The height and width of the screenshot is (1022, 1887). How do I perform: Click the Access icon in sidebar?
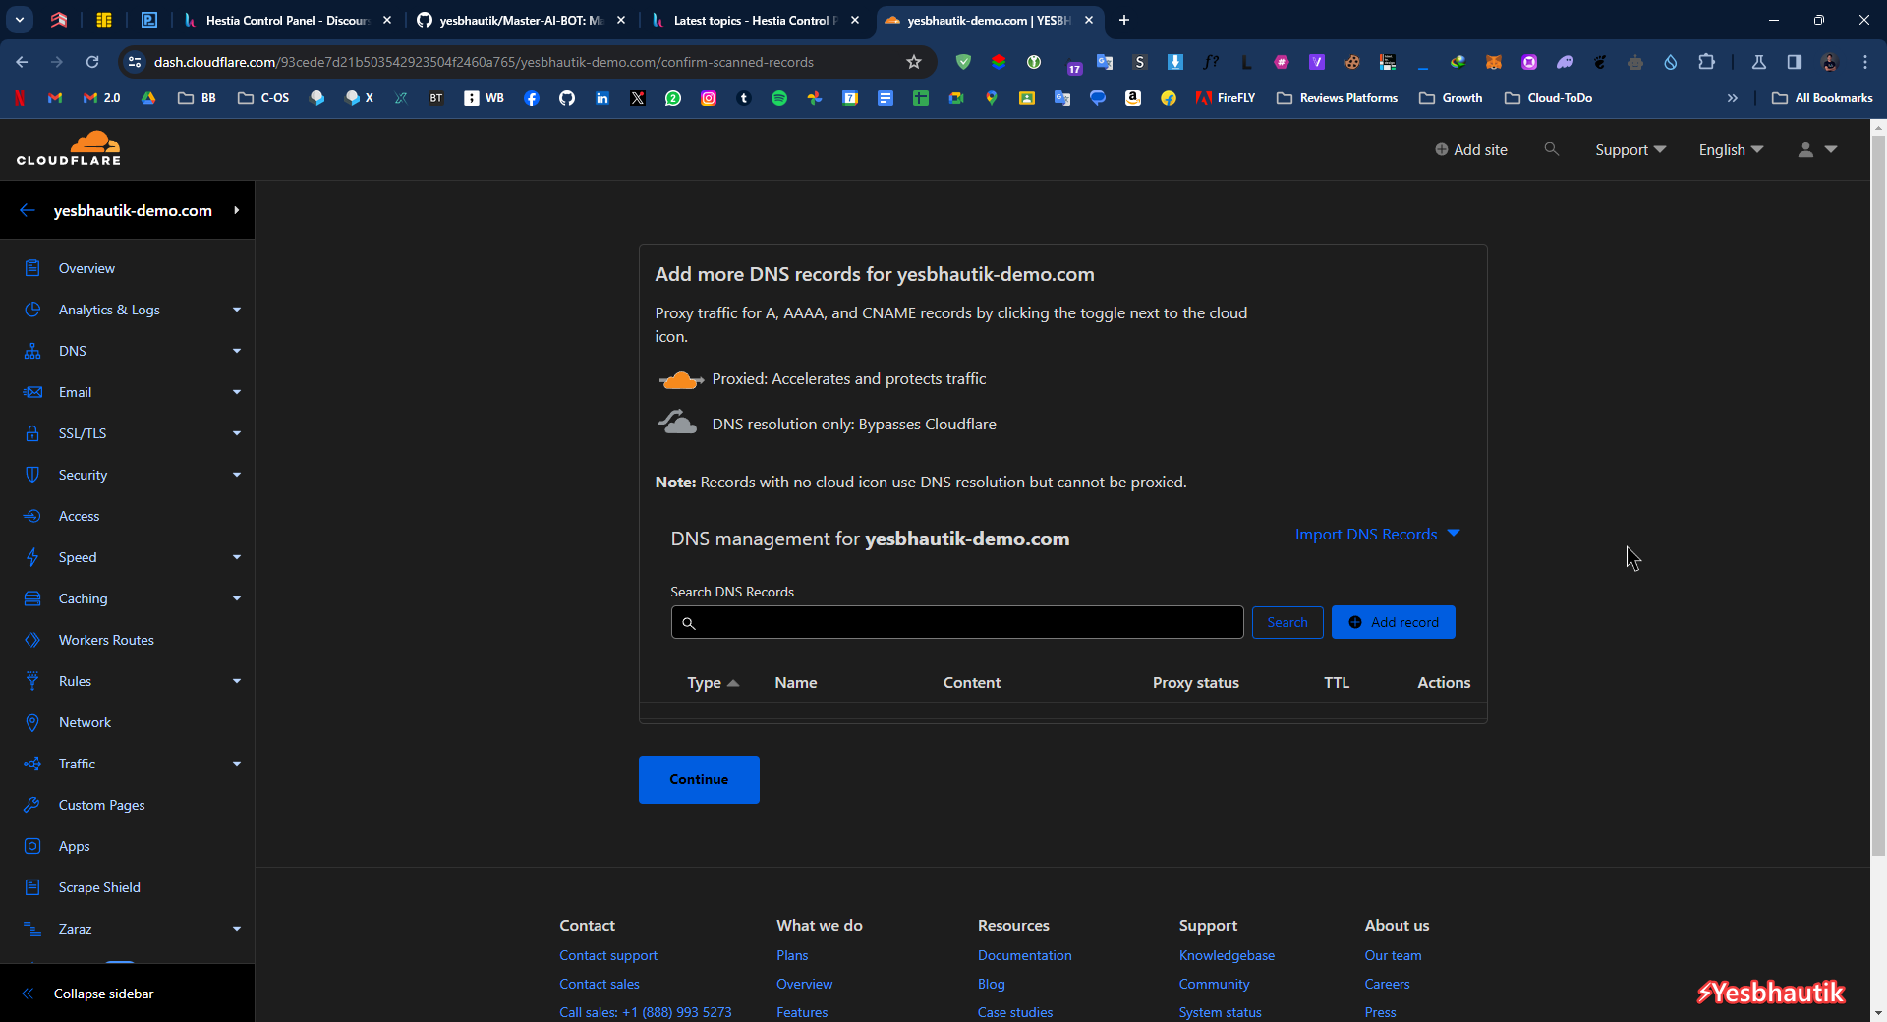click(x=32, y=516)
